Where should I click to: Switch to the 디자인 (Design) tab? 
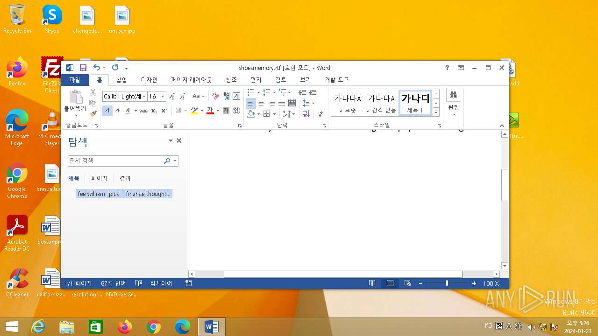[149, 80]
